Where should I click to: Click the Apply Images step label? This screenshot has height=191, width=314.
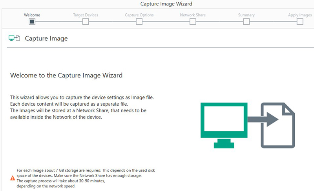[300, 15]
